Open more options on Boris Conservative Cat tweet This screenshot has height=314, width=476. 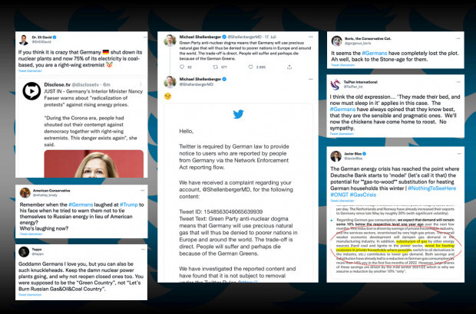tap(458, 39)
